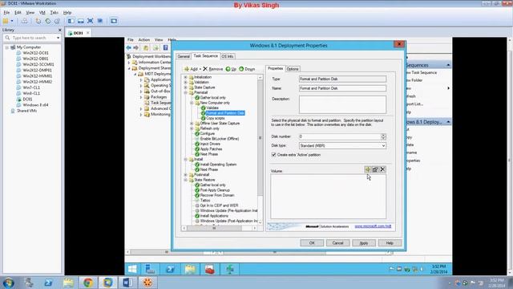This screenshot has width=513, height=289.
Task: Open the www.microsoft.com/mdt link
Action: pyautogui.click(x=373, y=226)
